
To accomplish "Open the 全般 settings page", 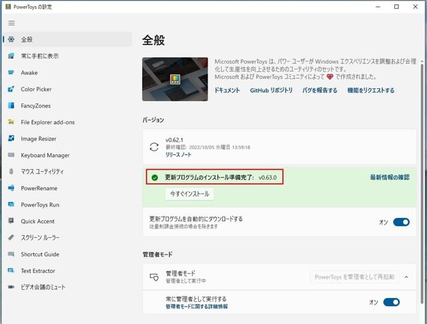I will pos(67,39).
